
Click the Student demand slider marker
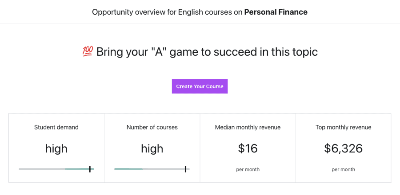[90, 169]
